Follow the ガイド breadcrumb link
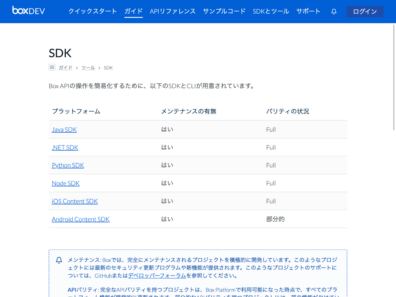This screenshot has width=396, height=297. [x=65, y=68]
